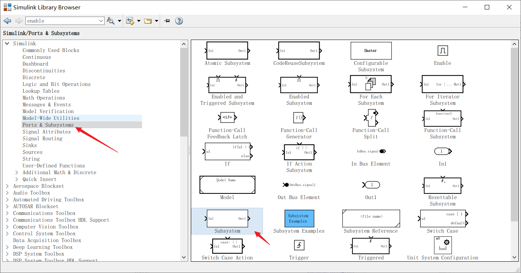Expand the Automated Driving Toolbox node

[x=7, y=200]
